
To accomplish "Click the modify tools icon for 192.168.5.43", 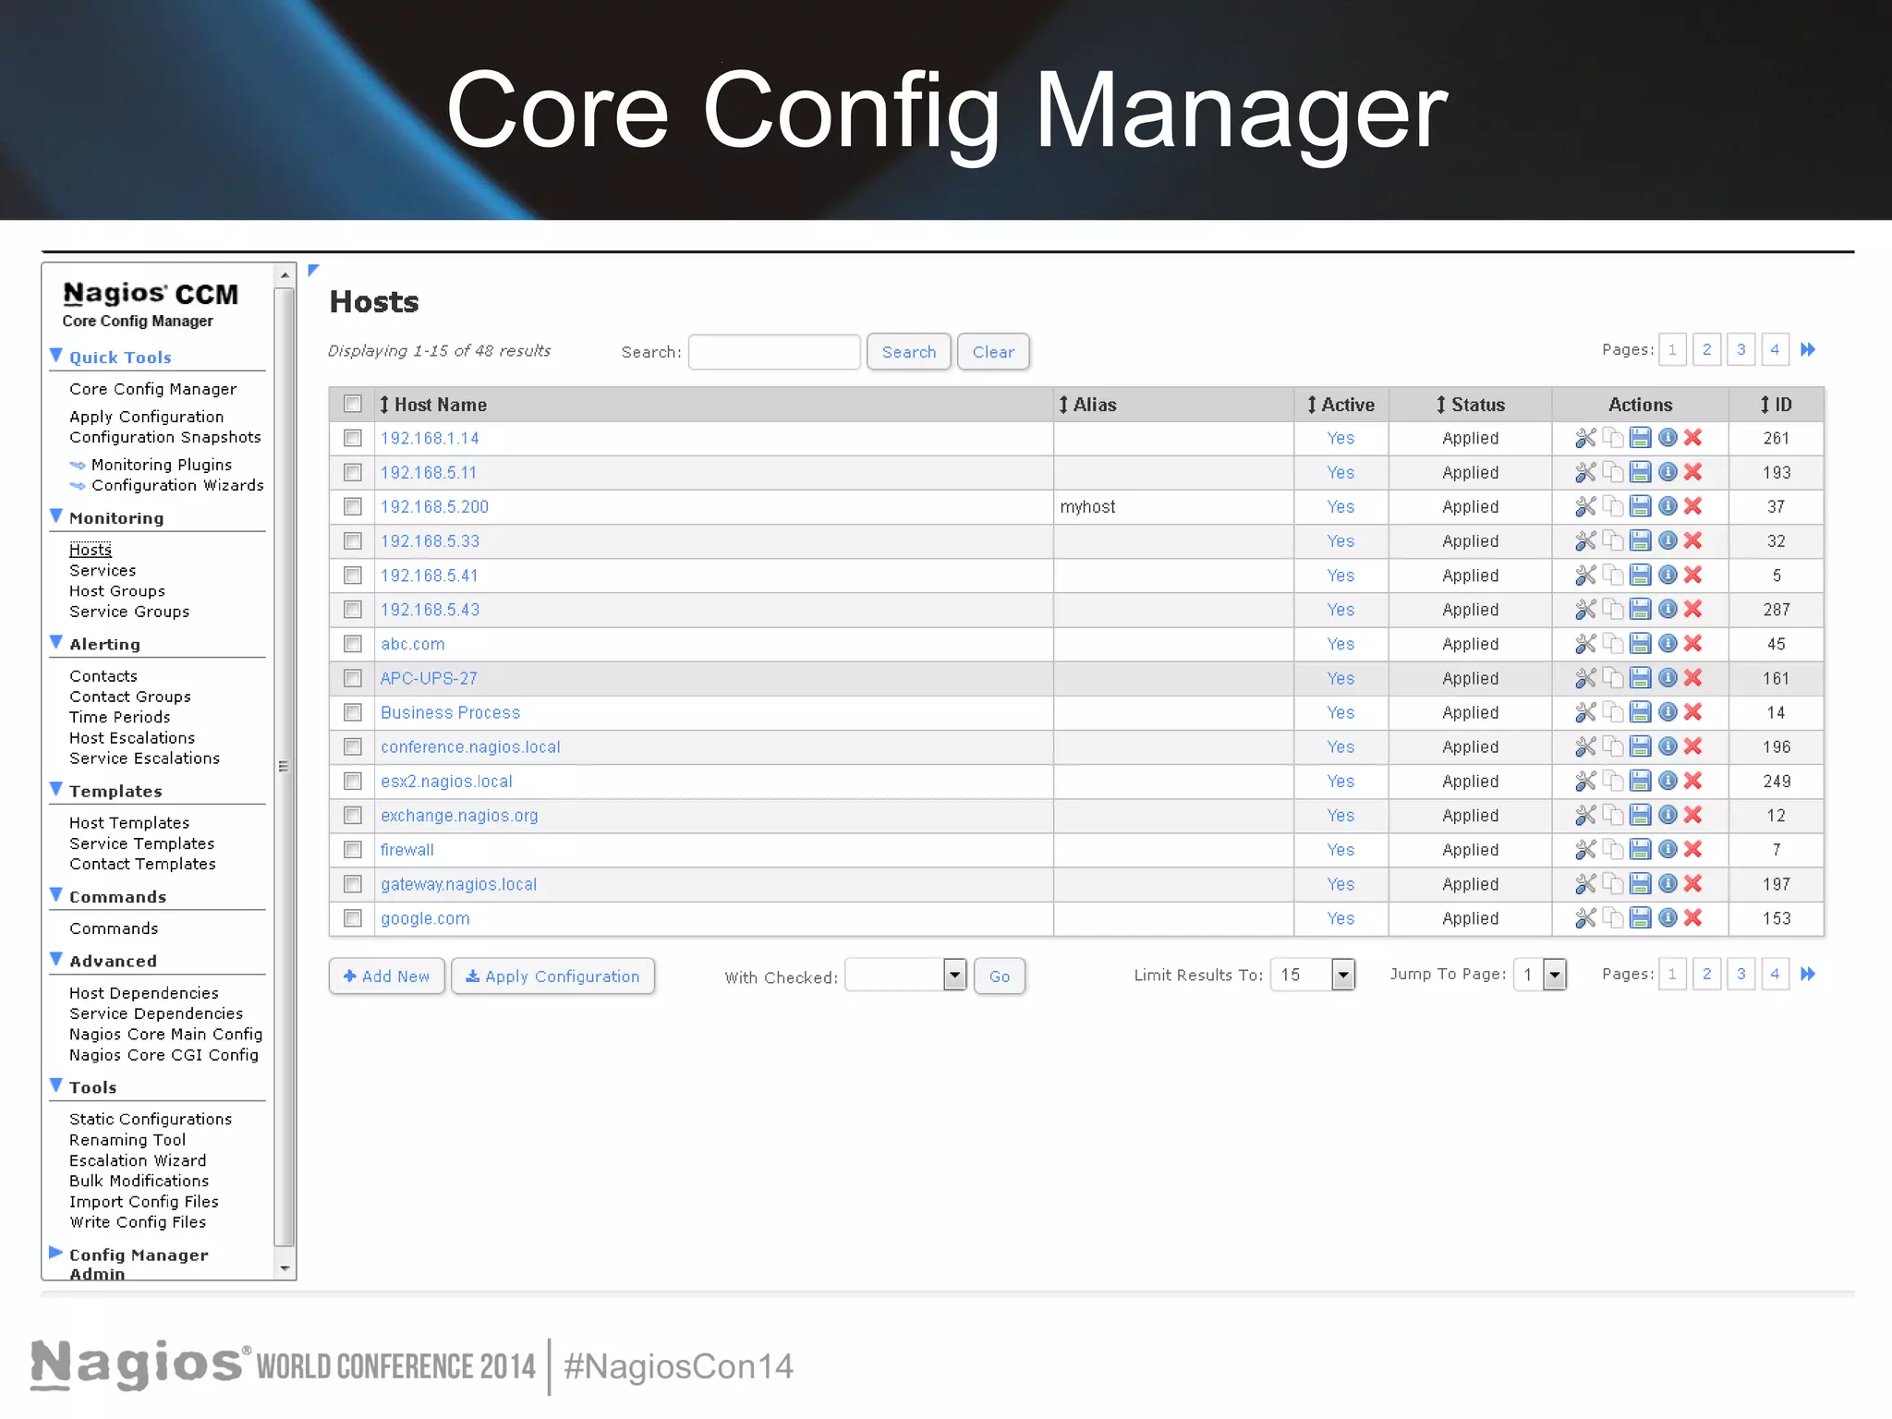I will coord(1585,610).
